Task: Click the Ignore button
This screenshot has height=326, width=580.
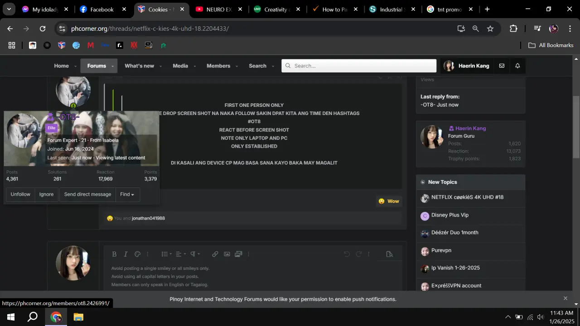Action: (46, 194)
